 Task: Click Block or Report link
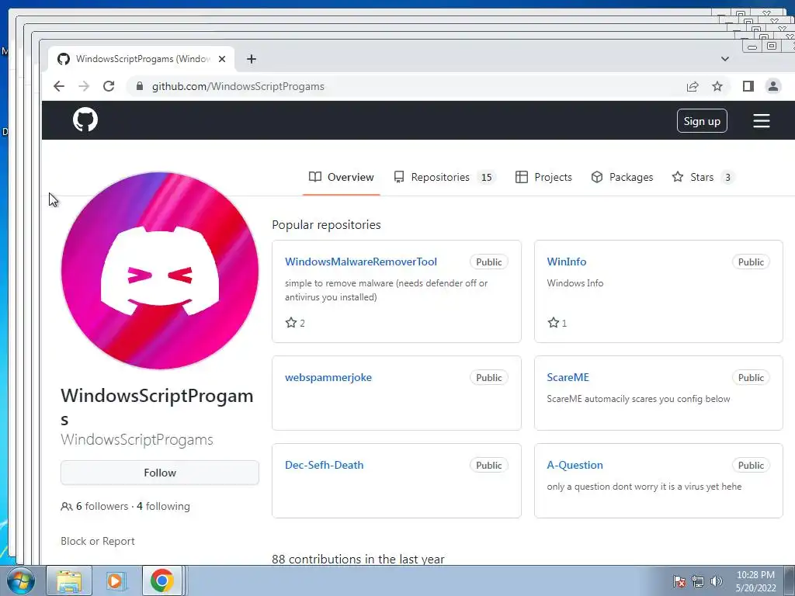tap(98, 541)
